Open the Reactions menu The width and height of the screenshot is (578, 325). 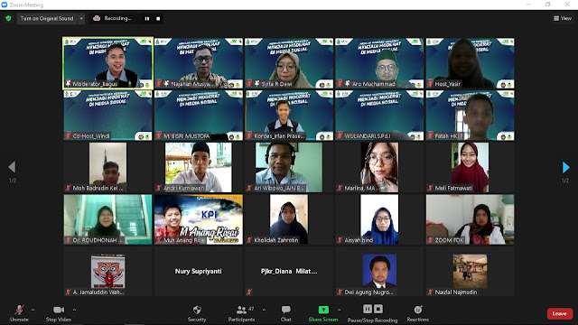coord(417,313)
